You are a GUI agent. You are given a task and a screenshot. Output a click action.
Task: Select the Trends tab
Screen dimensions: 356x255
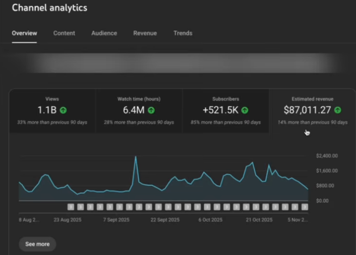[183, 33]
